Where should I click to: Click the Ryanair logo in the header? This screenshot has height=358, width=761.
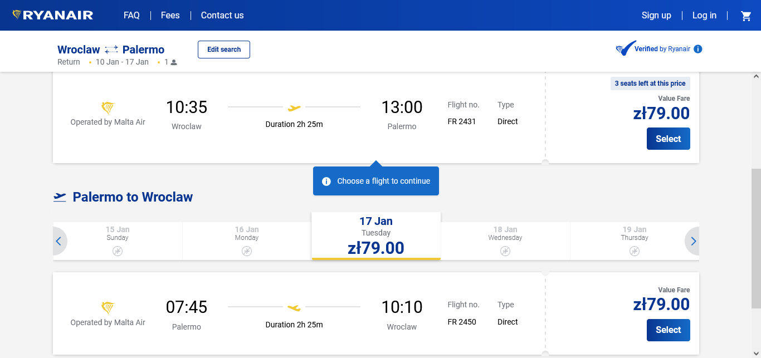coord(53,15)
